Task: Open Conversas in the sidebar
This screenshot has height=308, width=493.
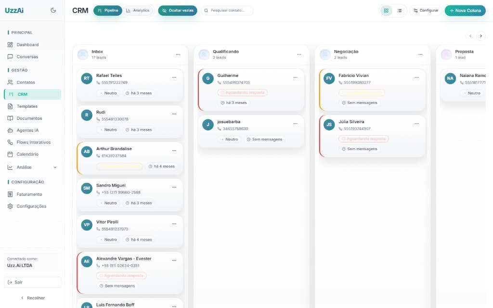Action: click(x=33, y=57)
